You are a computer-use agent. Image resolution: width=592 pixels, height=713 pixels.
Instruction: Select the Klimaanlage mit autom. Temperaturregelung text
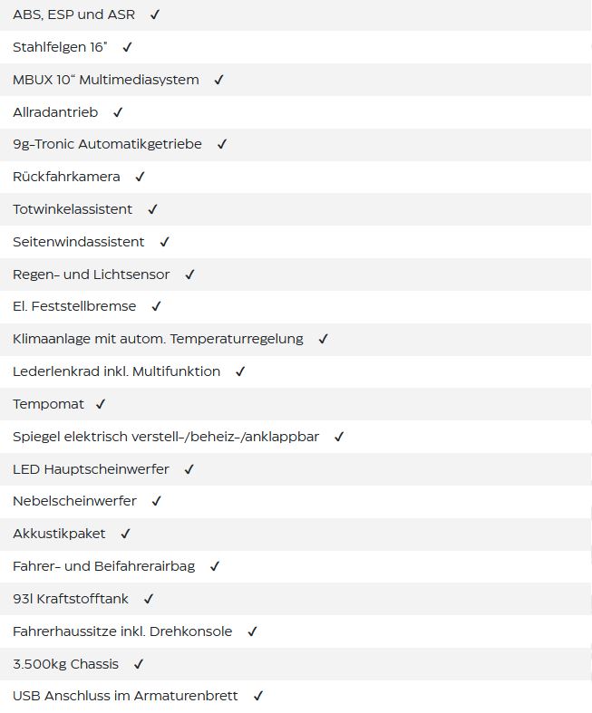click(x=158, y=339)
